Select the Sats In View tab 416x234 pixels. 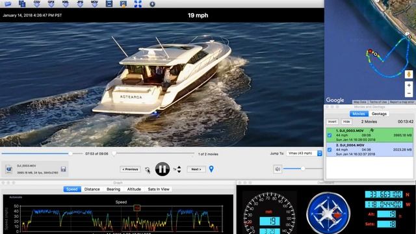coord(159,189)
